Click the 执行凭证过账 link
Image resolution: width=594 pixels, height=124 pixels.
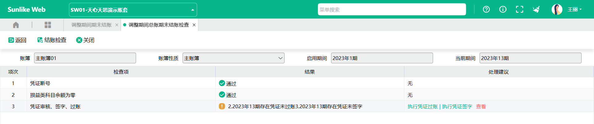point(423,107)
